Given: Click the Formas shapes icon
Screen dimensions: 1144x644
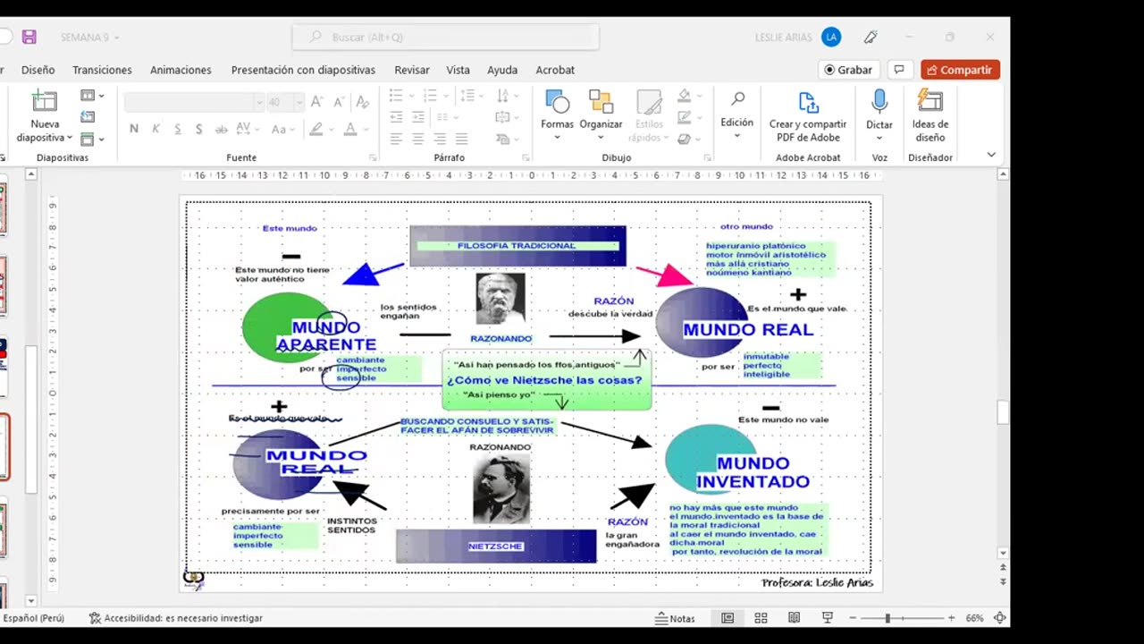Looking at the screenshot, I should click(557, 102).
